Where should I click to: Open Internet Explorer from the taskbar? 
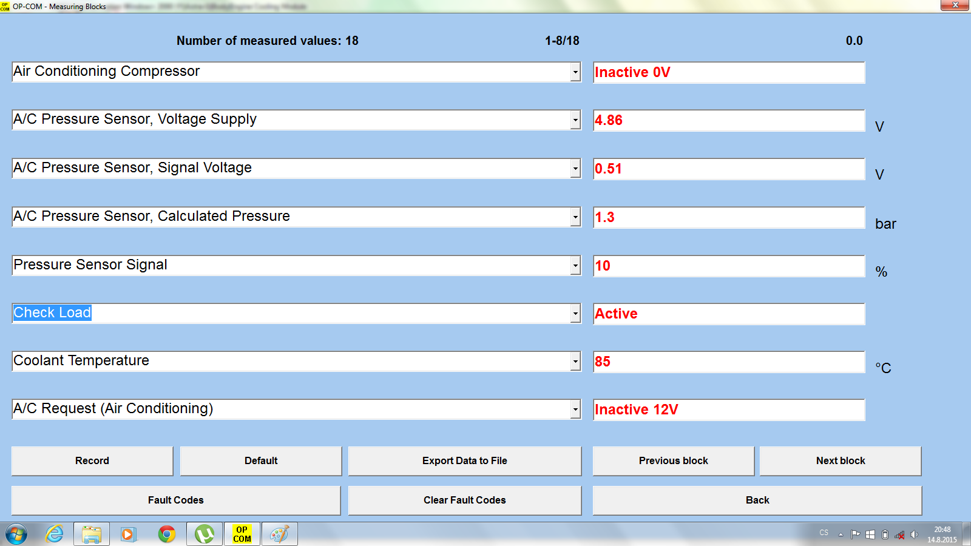pyautogui.click(x=55, y=534)
